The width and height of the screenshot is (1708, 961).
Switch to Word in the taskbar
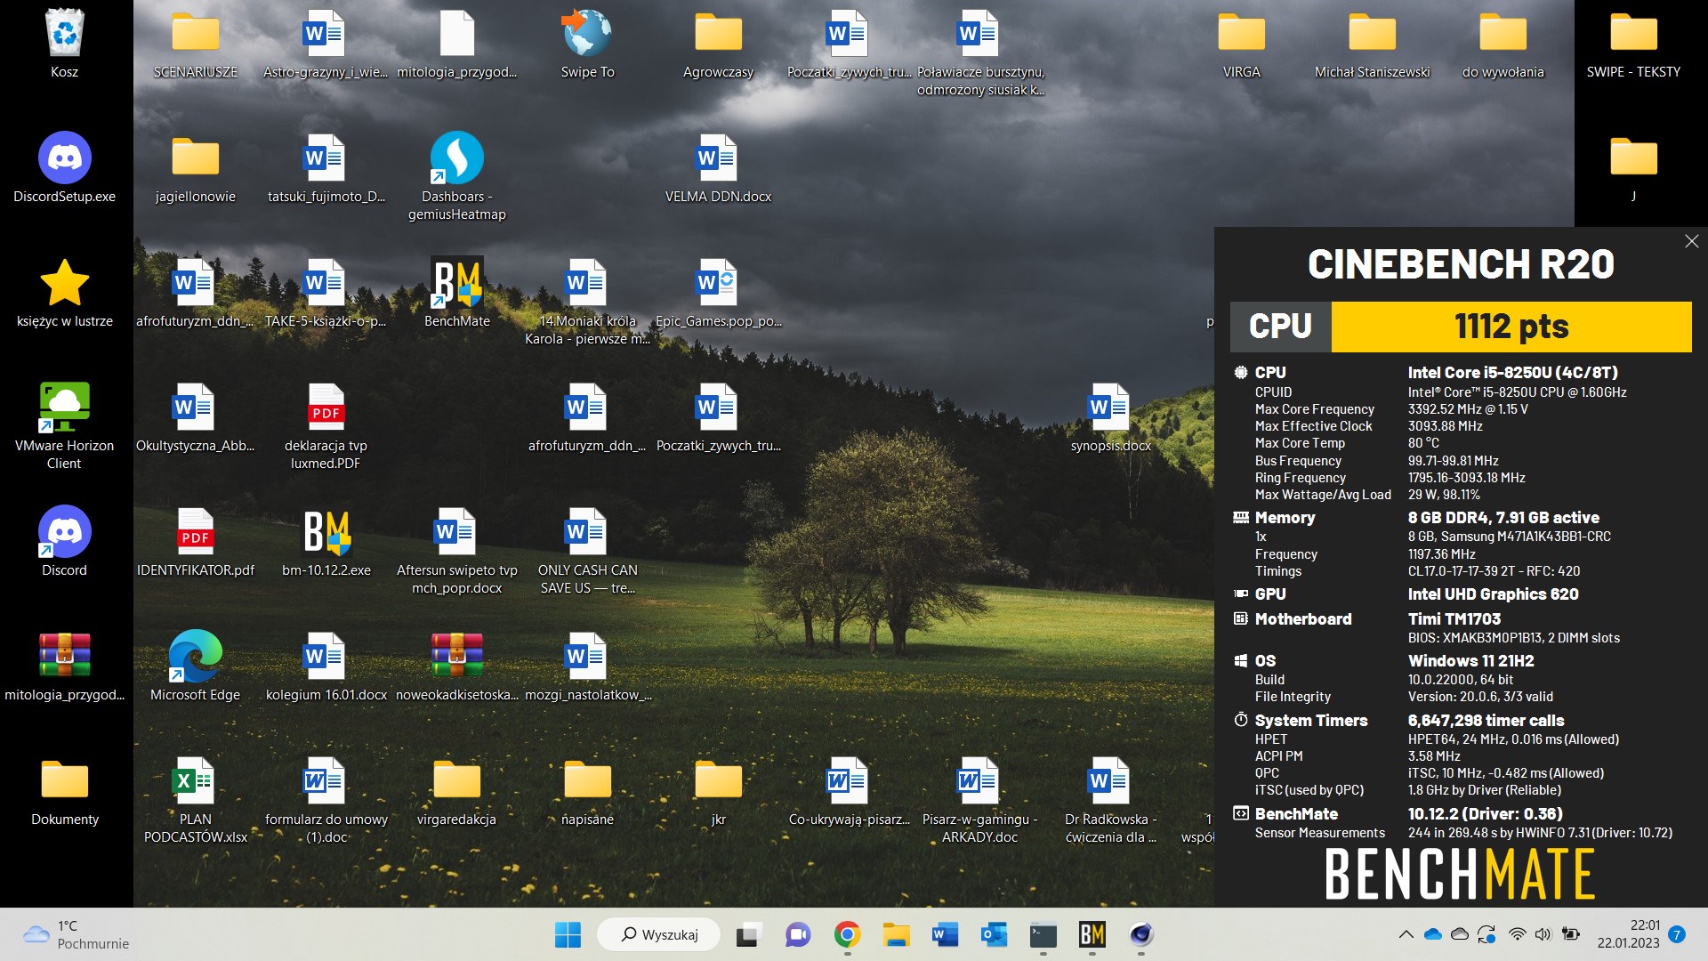(945, 934)
